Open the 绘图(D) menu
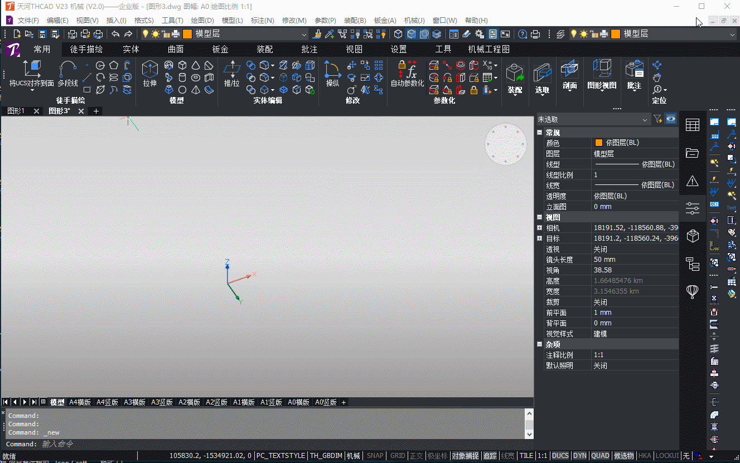The height and width of the screenshot is (463, 740). pos(202,20)
